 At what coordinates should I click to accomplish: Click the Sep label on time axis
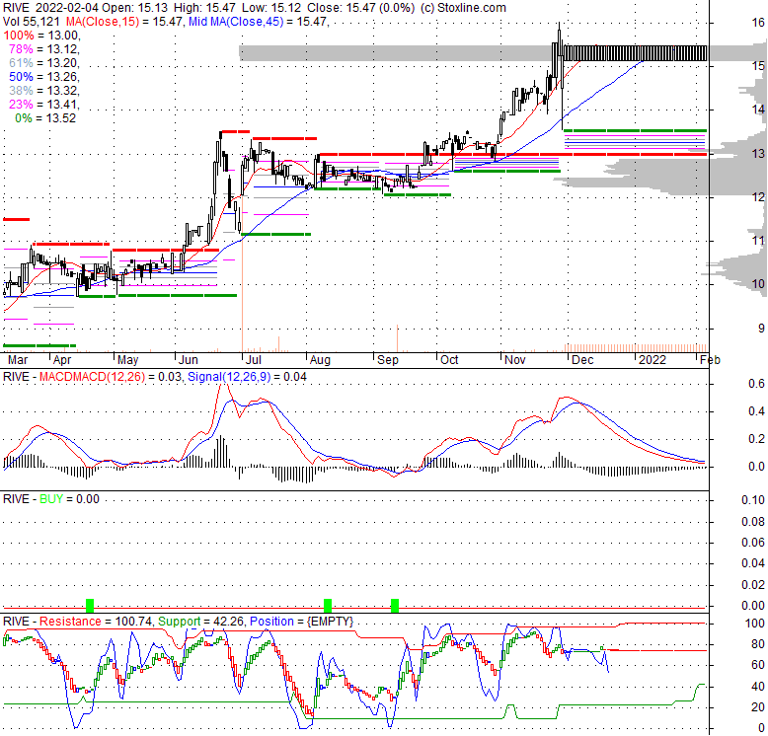pyautogui.click(x=387, y=360)
